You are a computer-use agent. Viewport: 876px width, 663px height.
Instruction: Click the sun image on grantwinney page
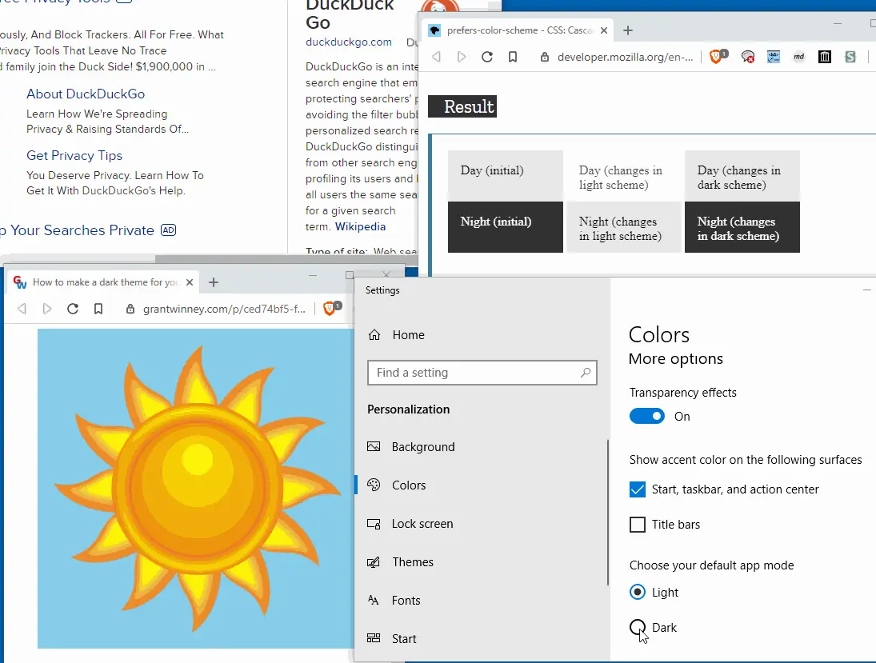(195, 488)
